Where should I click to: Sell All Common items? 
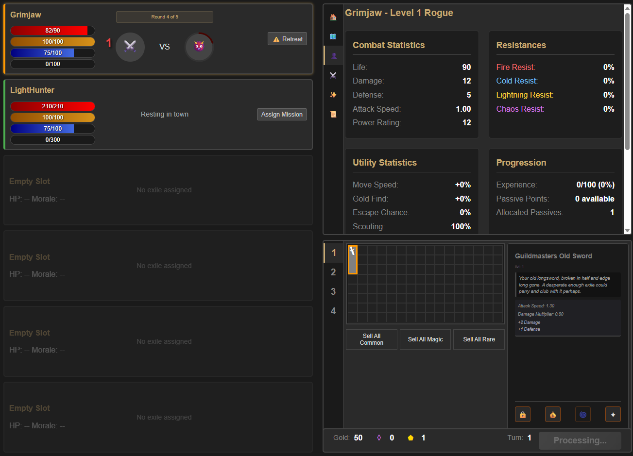372,339
